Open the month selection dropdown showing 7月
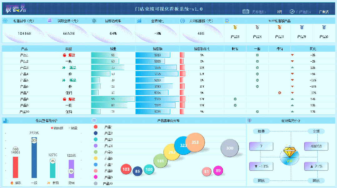 click(280, 12)
